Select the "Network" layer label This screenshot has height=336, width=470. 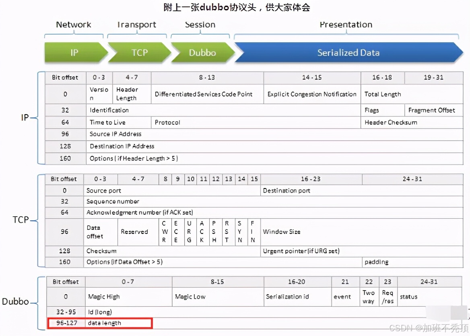point(73,25)
